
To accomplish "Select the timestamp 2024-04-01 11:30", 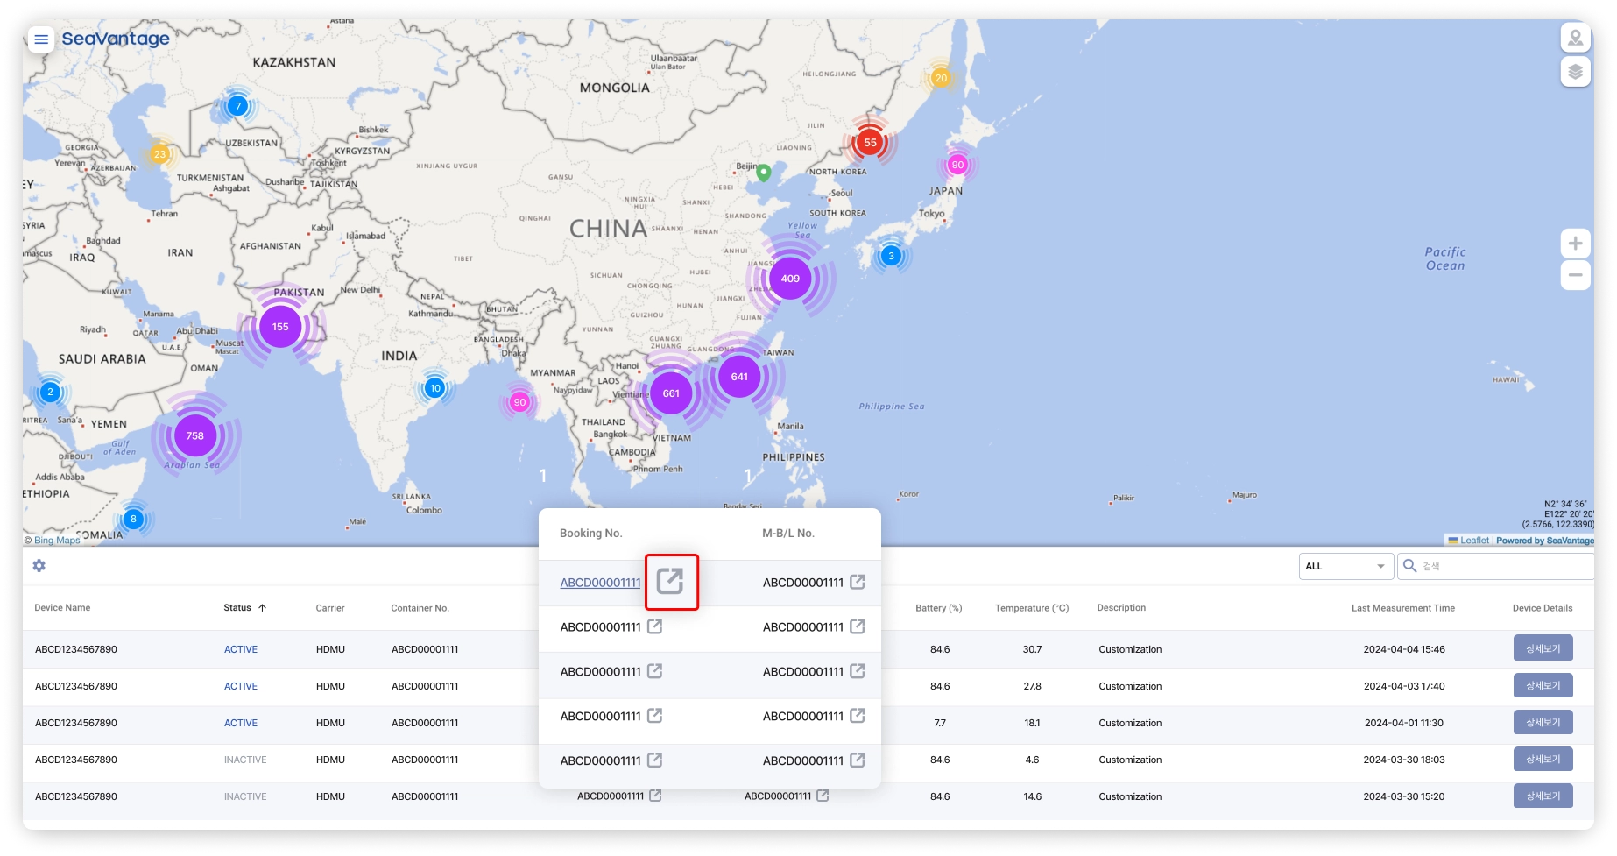I will [x=1404, y=723].
